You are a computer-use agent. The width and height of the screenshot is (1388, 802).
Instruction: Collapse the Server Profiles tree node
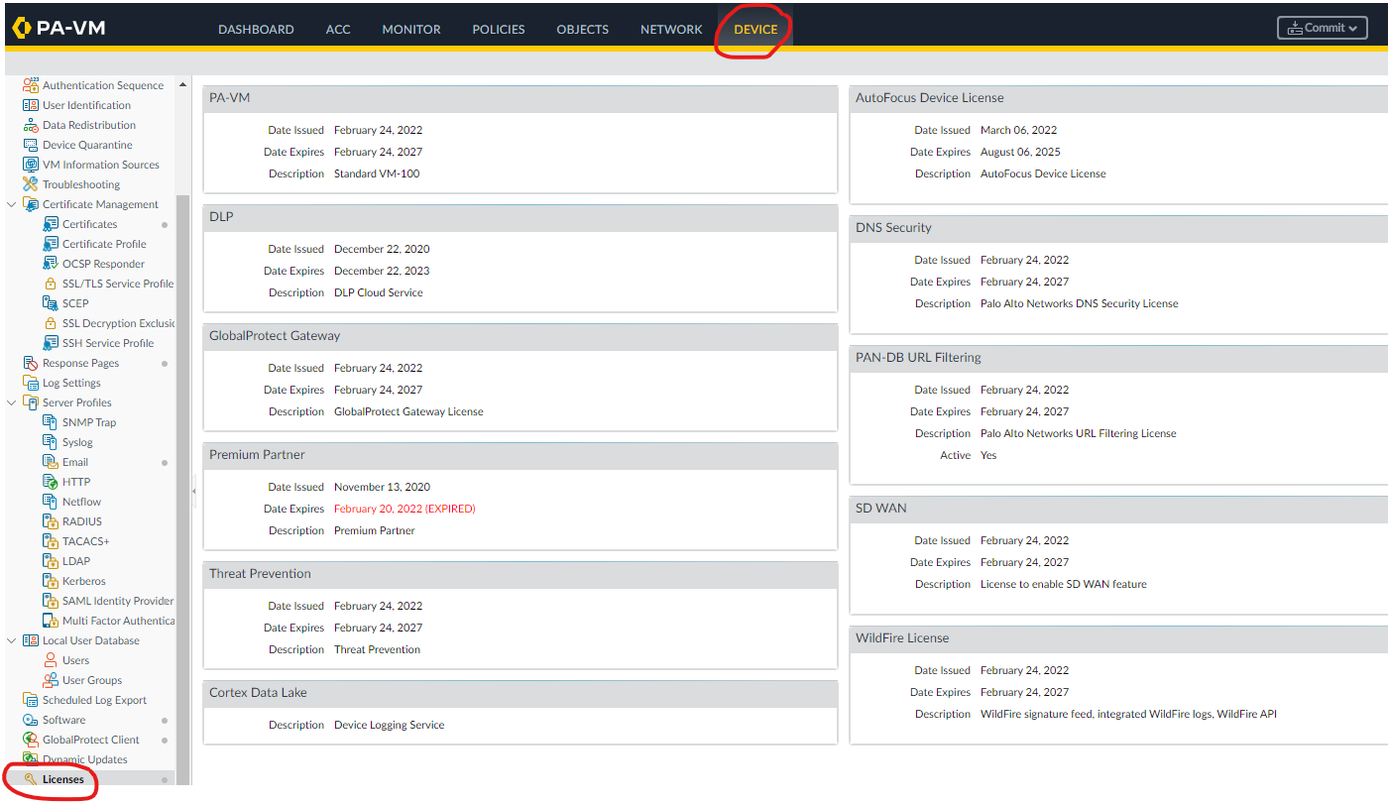pos(12,402)
